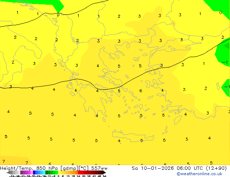This screenshot has width=230, height=177.
Task: Pick the light pink segment of the color scale
Action: tap(32, 173)
